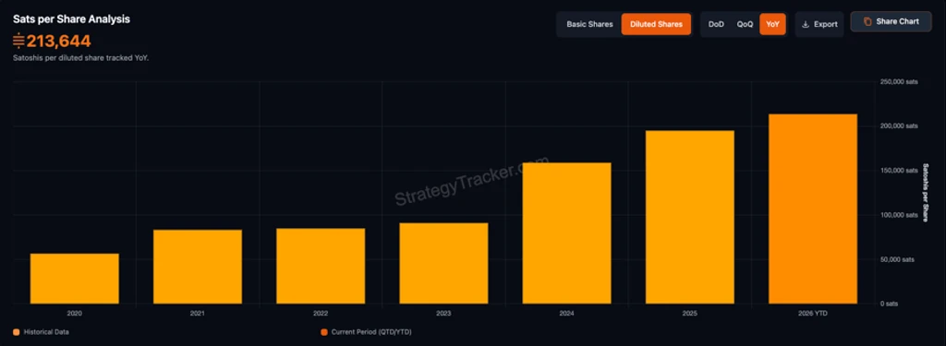Click the 213,644 sats value
The width and height of the screenshot is (946, 346).
point(58,41)
